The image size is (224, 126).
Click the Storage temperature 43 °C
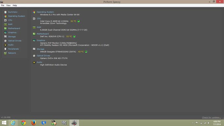pyautogui.click(x=81, y=52)
